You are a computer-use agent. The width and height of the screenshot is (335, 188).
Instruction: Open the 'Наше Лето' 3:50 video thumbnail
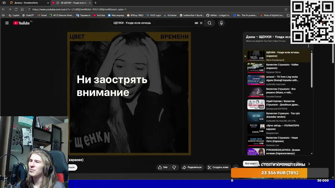[x=256, y=141]
